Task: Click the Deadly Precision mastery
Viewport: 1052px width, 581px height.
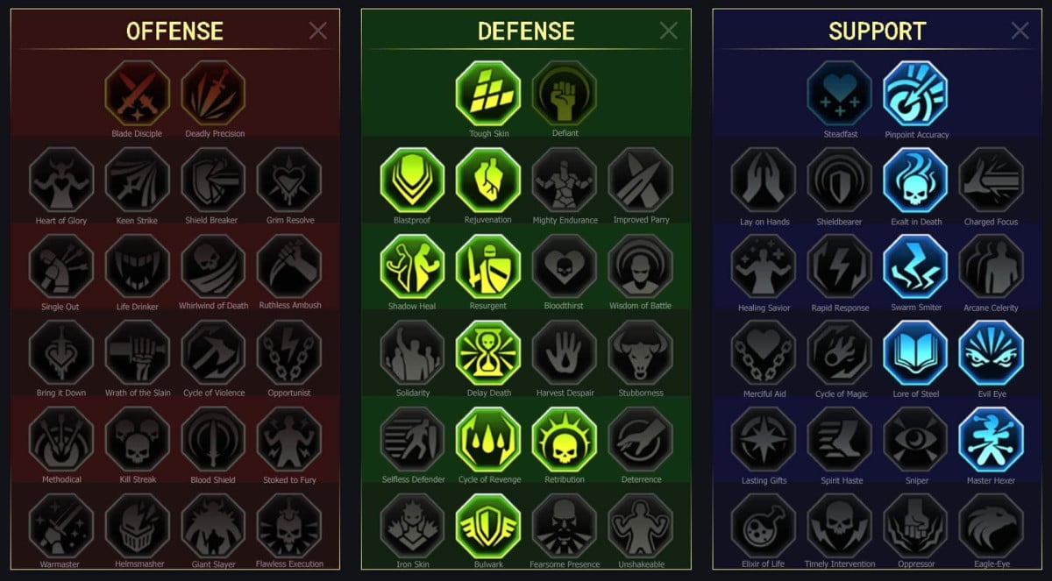Action: click(x=214, y=93)
